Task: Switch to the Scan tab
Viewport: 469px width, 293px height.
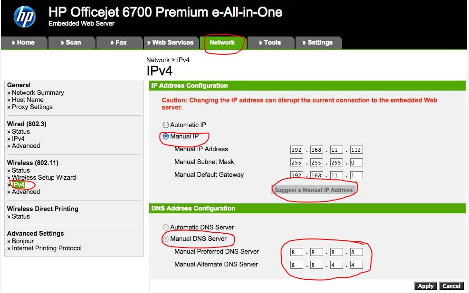Action: point(71,43)
